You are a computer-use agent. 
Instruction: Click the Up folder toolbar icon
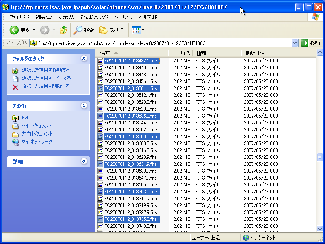[63, 30]
